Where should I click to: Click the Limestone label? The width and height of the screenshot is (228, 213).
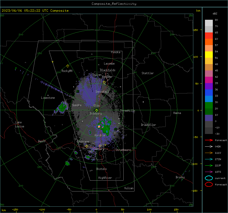[48, 98]
